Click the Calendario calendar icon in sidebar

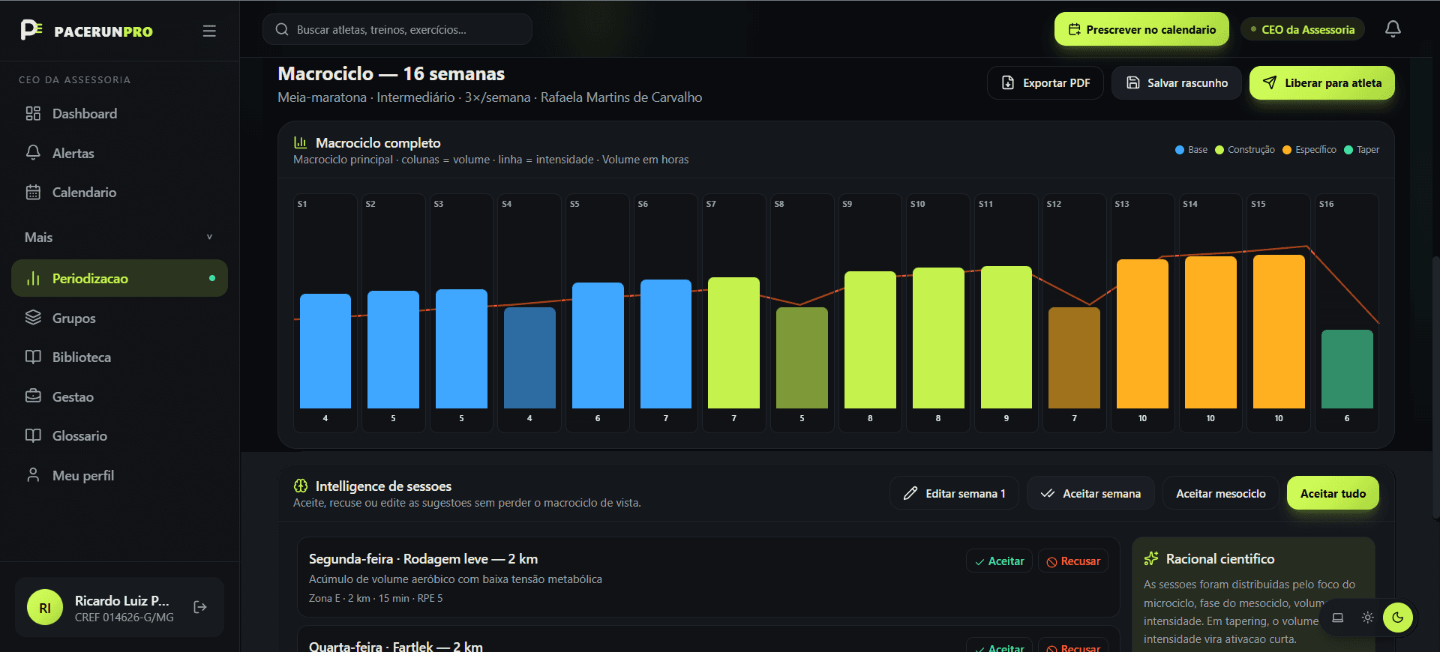[33, 192]
